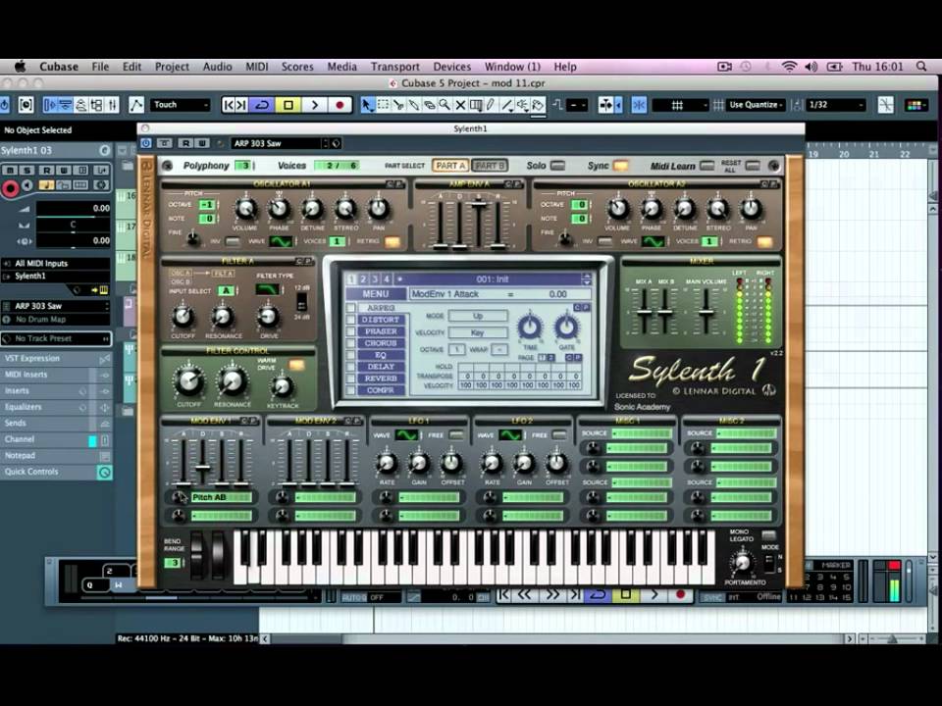The width and height of the screenshot is (942, 706).
Task: Open Spotlight search in the menu bar
Action: tap(921, 67)
